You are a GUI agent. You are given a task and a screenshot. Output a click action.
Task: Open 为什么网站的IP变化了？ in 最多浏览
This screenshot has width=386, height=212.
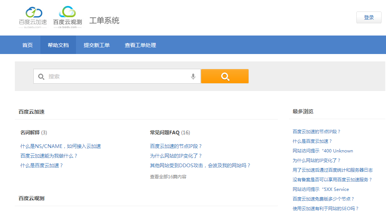[x=316, y=160]
